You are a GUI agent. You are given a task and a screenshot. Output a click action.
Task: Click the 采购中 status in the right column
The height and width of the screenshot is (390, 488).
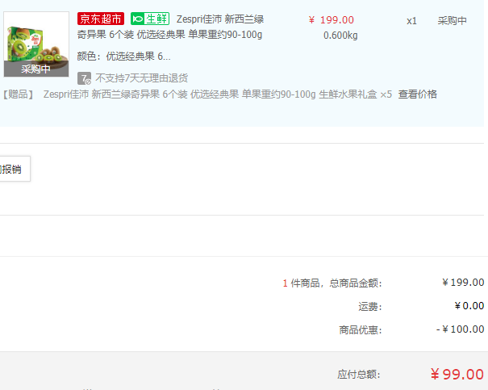453,20
